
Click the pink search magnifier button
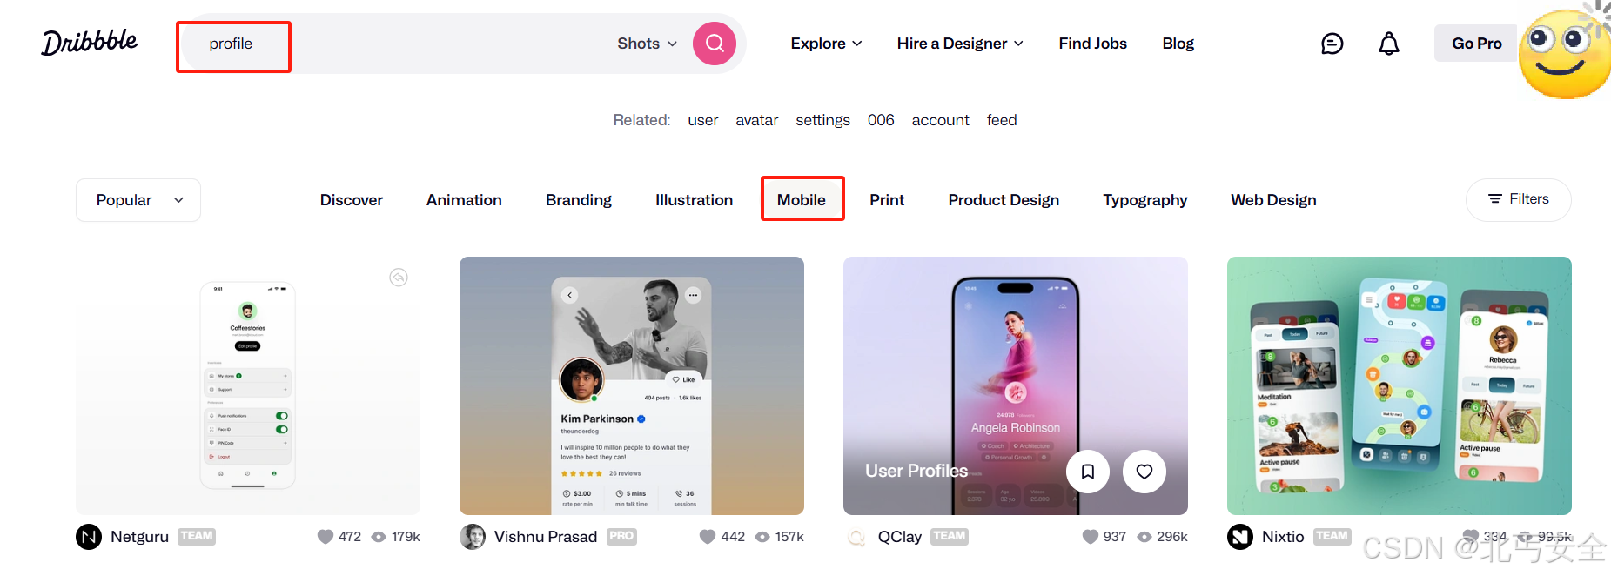tap(715, 44)
